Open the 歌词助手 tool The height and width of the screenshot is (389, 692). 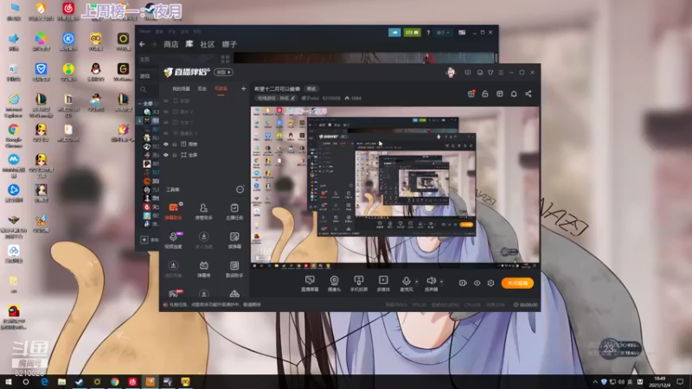(234, 269)
